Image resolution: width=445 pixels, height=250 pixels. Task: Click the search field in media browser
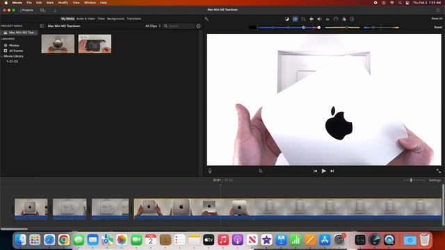(179, 26)
